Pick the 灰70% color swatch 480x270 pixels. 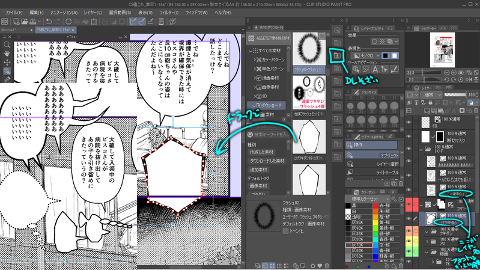pos(359,245)
